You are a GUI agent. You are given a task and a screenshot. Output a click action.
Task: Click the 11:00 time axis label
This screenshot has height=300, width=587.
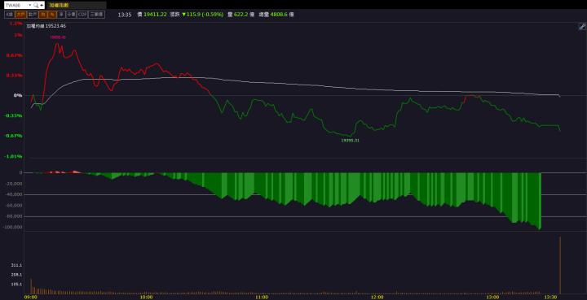(x=262, y=297)
